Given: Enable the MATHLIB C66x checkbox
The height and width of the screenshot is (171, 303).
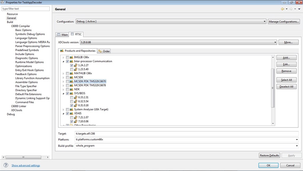Looking at the screenshot, I should pyautogui.click(x=67, y=73).
